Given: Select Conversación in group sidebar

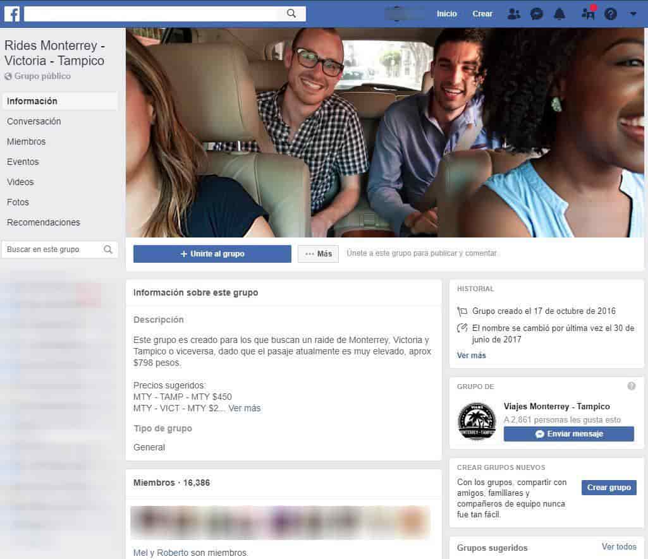Looking at the screenshot, I should pyautogui.click(x=34, y=121).
